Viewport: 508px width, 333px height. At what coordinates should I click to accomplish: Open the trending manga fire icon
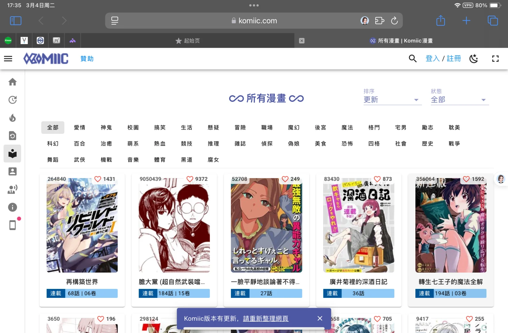tap(12, 118)
